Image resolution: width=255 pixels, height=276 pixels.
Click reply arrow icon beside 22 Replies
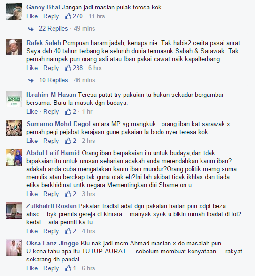pos(31,29)
